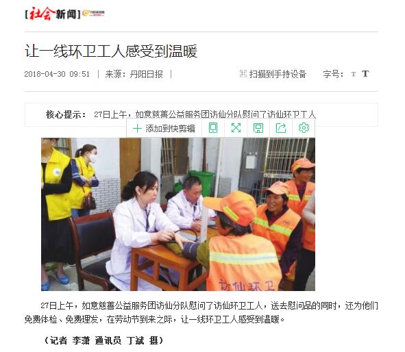Screen dimensions: 405x352
Task: Click the health check news photo
Action: point(178,214)
